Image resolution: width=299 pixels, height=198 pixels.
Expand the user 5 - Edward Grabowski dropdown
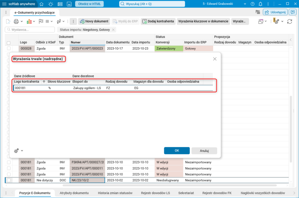point(245,4)
